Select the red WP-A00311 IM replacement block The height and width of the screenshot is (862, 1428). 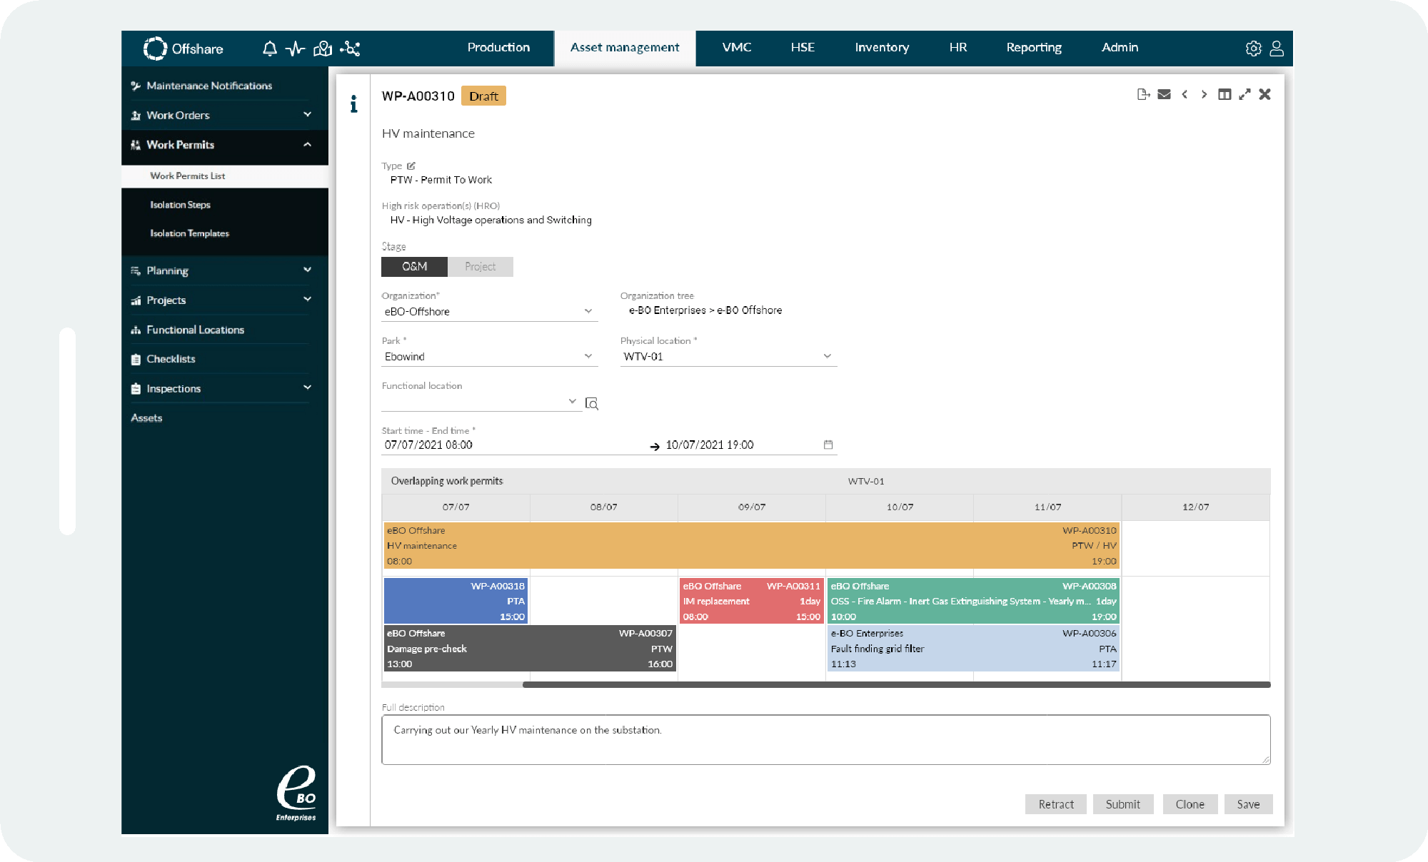[x=752, y=601]
